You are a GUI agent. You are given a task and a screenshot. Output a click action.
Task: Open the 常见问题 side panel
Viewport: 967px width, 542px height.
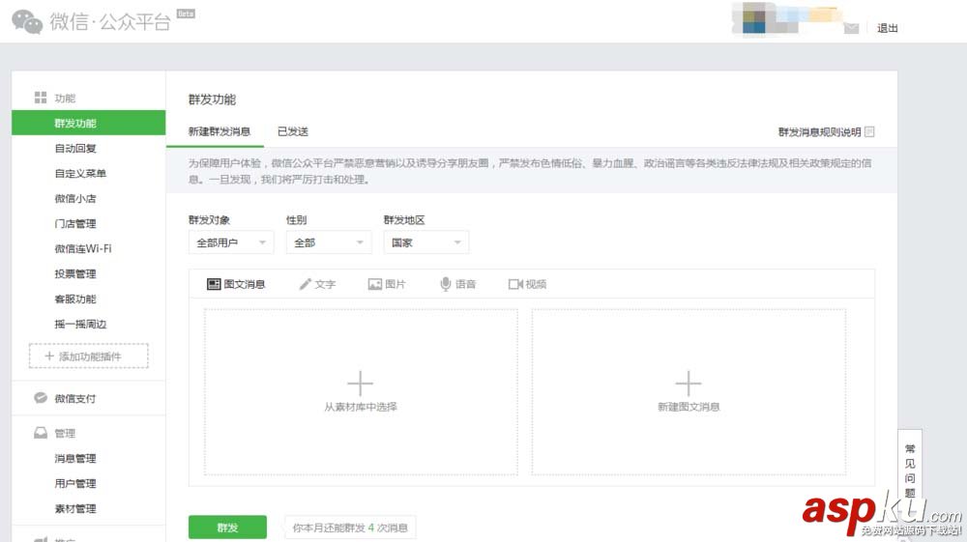coord(910,470)
